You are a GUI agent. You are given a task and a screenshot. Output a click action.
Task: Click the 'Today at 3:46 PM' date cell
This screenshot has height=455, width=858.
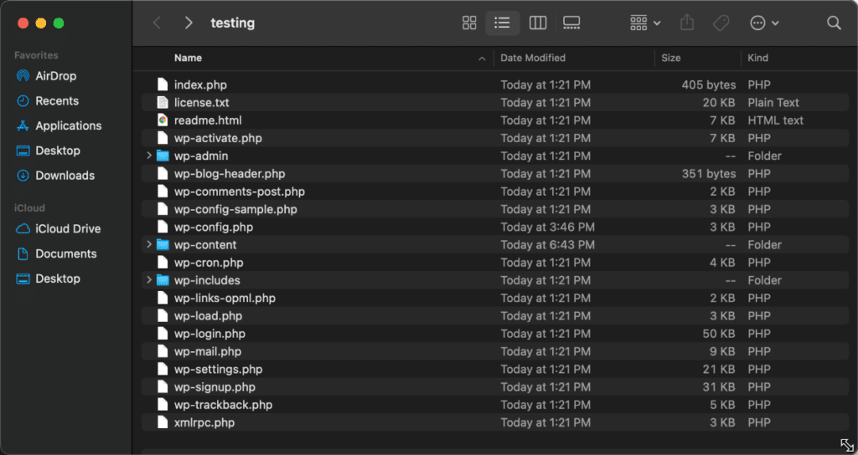[x=547, y=227]
